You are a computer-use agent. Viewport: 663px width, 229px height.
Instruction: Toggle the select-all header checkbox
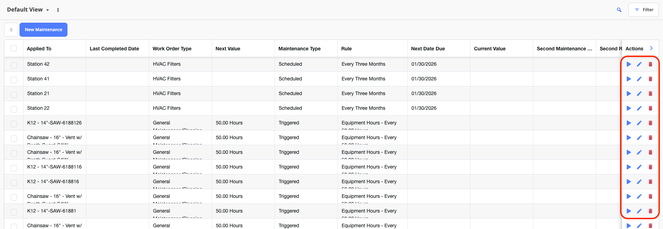(14, 48)
